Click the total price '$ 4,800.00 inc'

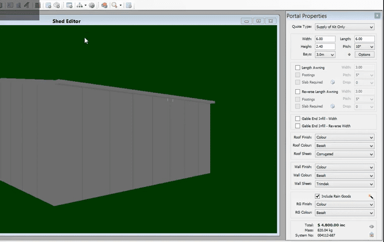[331, 225]
